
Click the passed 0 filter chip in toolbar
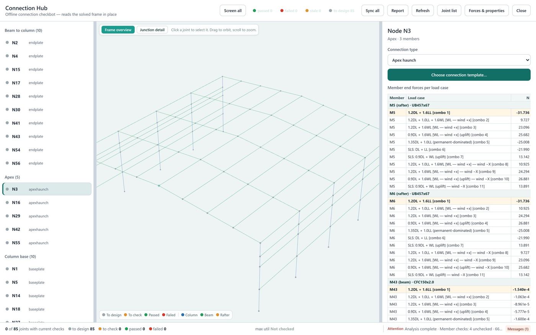(262, 11)
